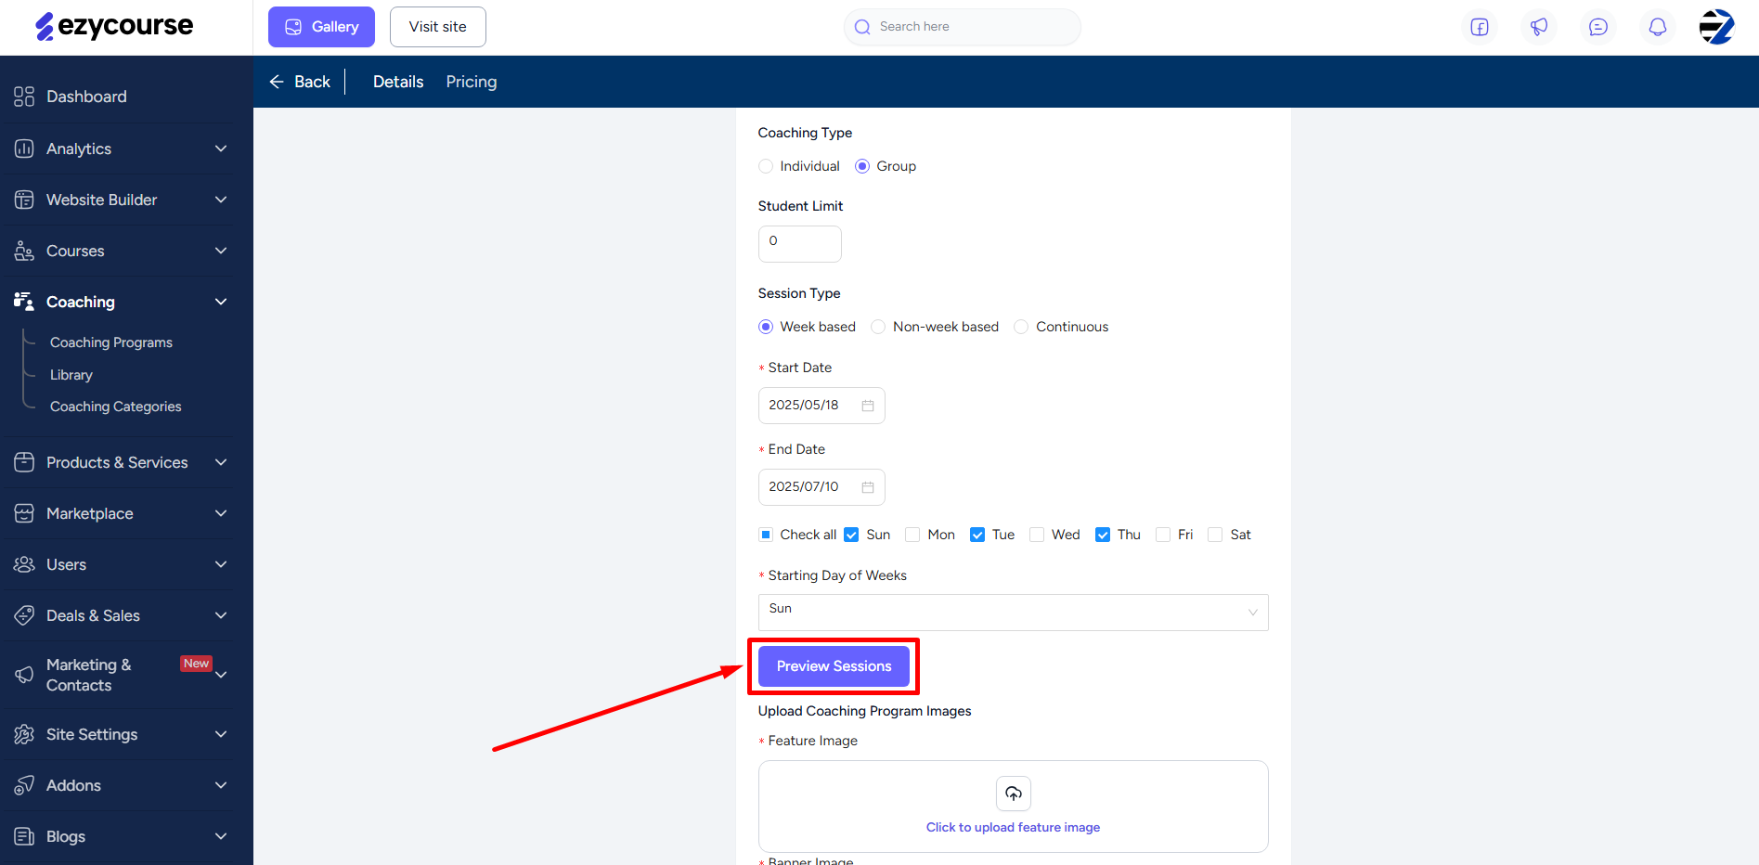The width and height of the screenshot is (1759, 865).
Task: Click the megaphone announcements icon
Action: pos(1539,27)
